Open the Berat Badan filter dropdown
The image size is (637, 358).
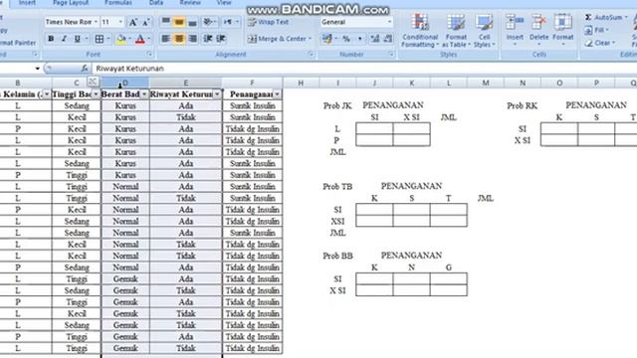point(144,94)
